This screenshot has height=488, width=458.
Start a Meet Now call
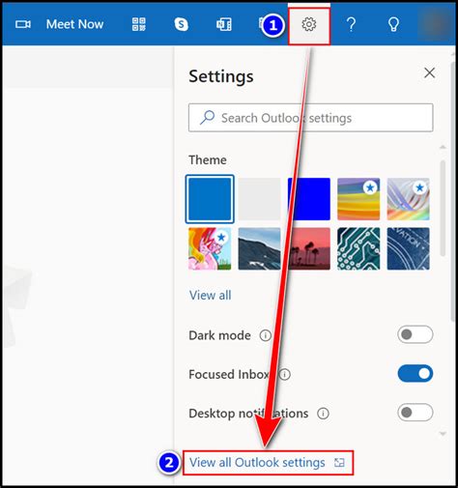(74, 24)
